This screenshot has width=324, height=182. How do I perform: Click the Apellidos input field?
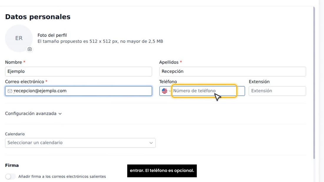(232, 72)
